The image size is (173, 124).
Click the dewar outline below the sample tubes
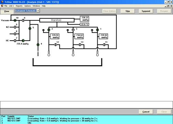(67, 62)
